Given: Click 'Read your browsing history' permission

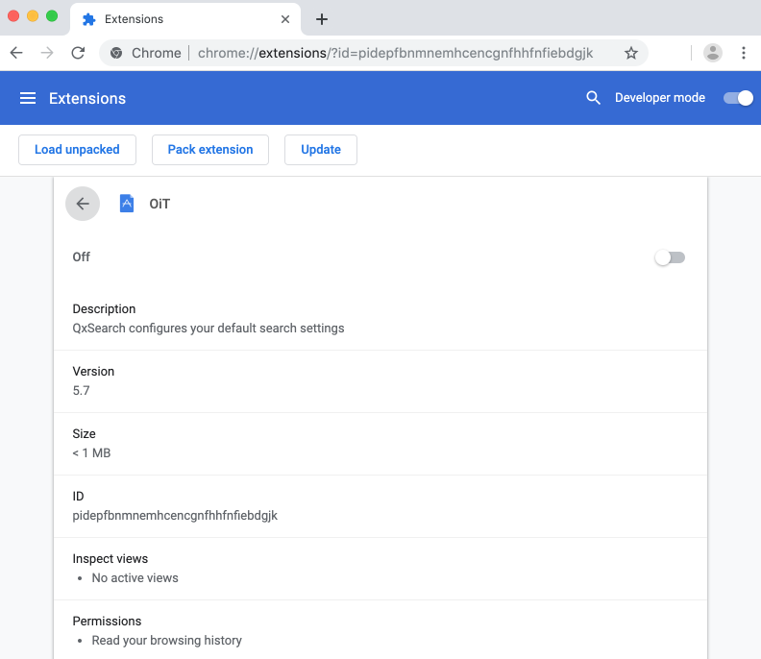Looking at the screenshot, I should pos(166,641).
